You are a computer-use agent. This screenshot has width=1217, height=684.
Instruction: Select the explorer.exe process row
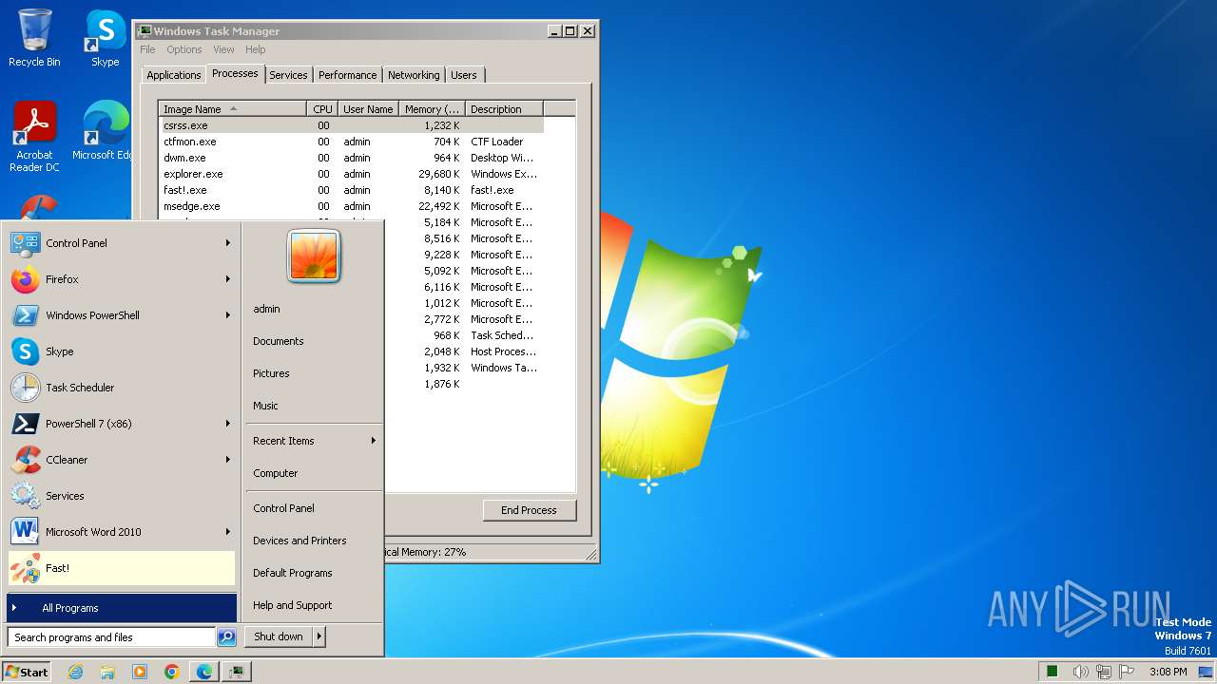coord(351,174)
